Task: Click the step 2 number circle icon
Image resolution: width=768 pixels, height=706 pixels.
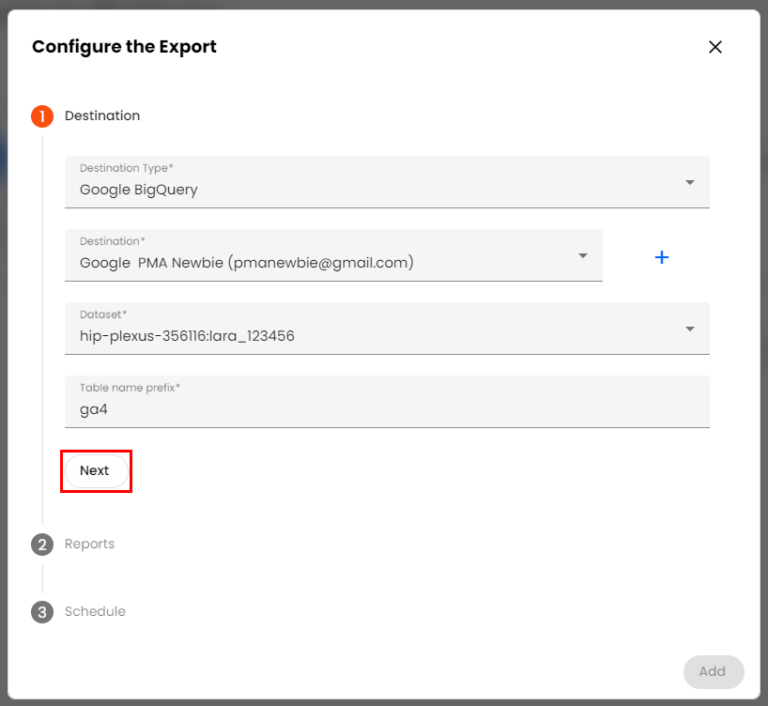Action: tap(42, 545)
